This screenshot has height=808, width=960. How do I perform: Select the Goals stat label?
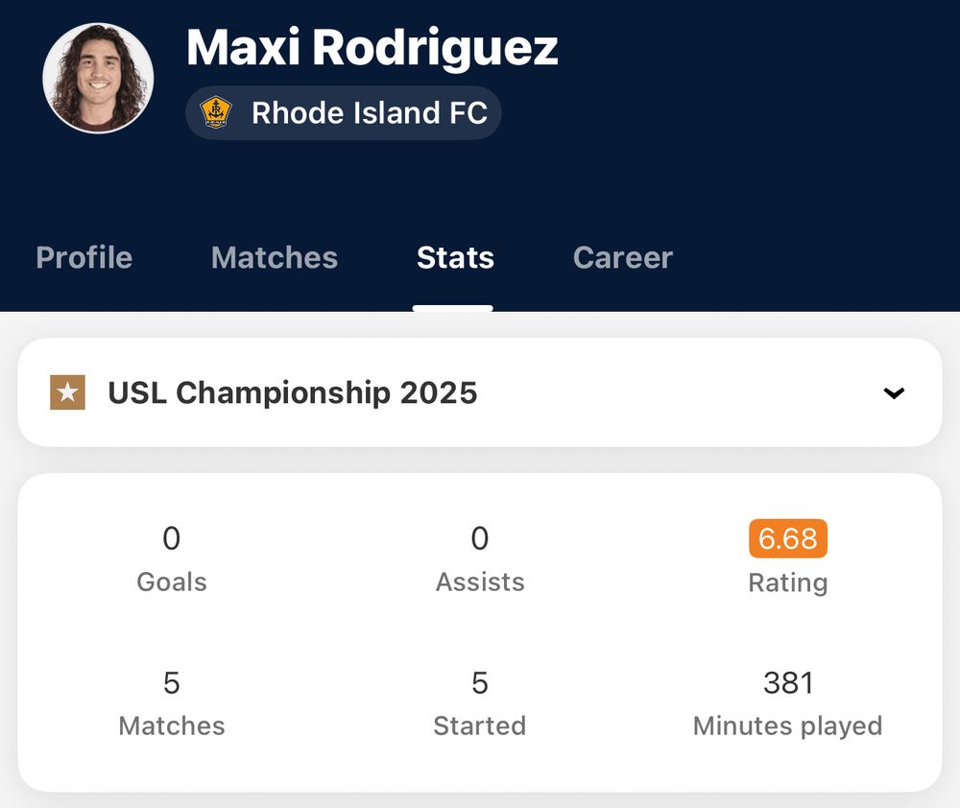pos(172,582)
